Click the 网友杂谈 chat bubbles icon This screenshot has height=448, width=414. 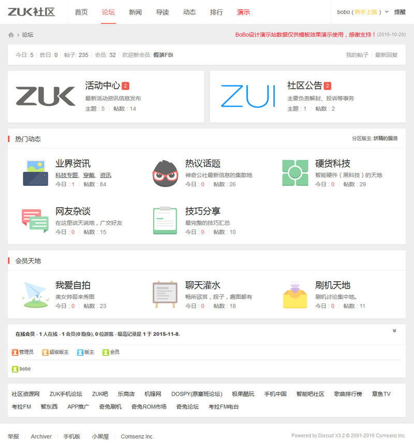(35, 221)
